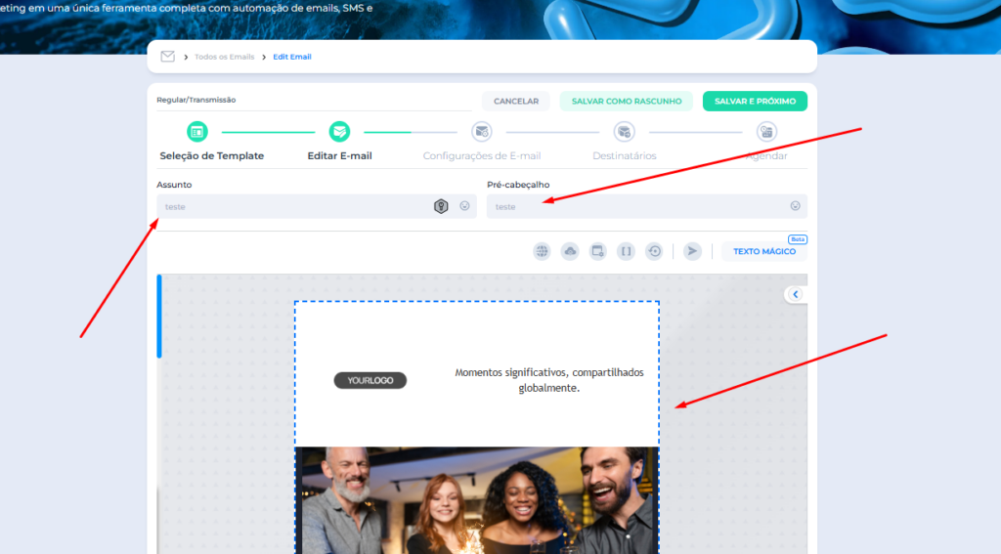Select the Editar E-mail step

click(x=339, y=132)
